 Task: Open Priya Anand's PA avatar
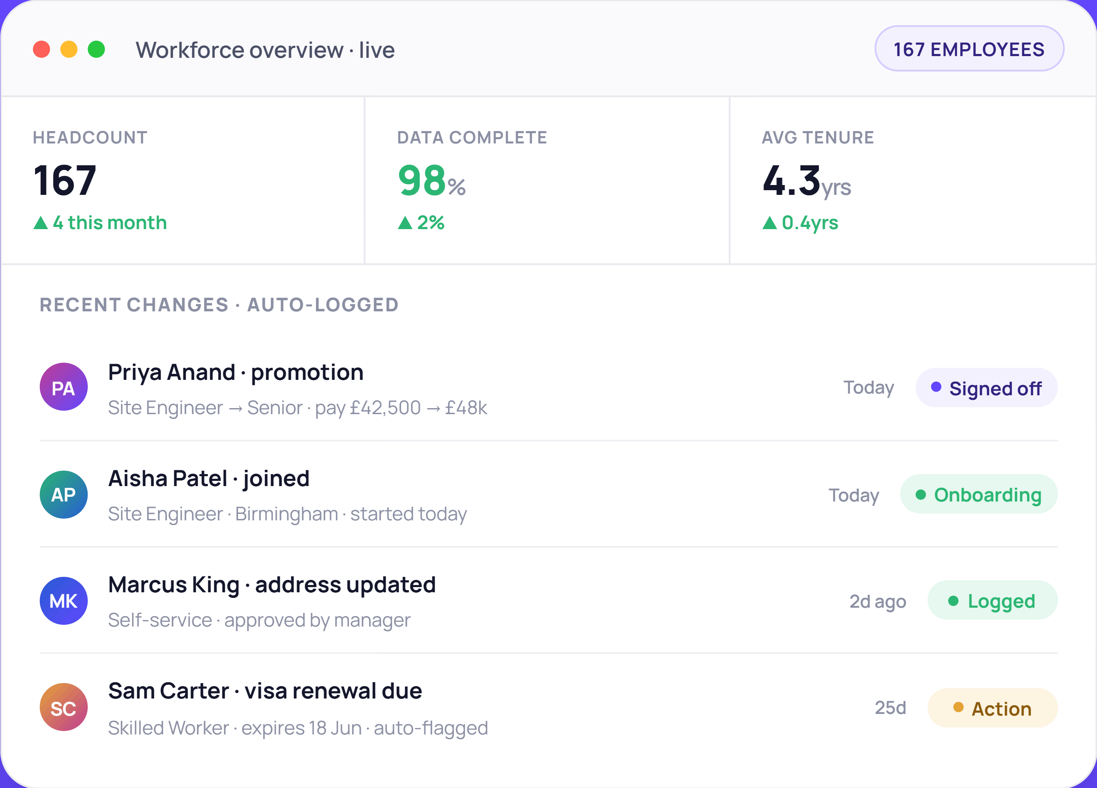click(x=64, y=387)
